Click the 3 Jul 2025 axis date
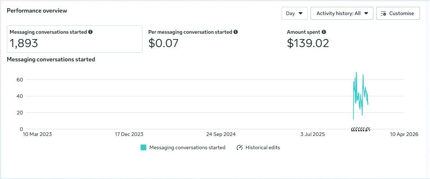The height and width of the screenshot is (179, 430). [x=313, y=134]
